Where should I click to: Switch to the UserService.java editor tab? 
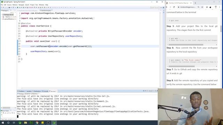click(46, 10)
